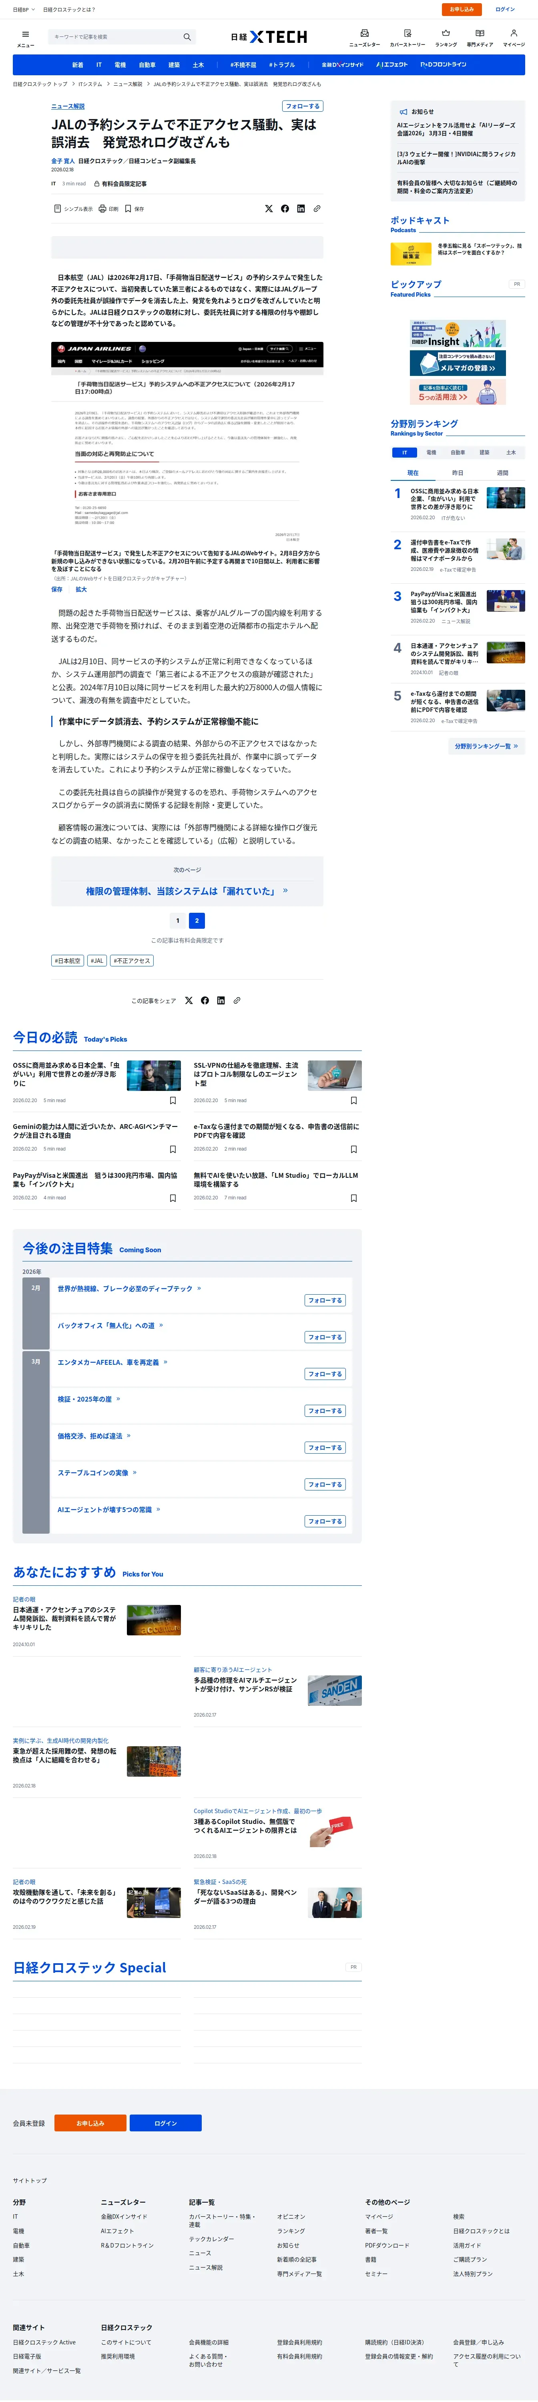The height and width of the screenshot is (2402, 538).
Task: Bookmark the e-Taxなら還付まで article pick
Action: 353,1149
